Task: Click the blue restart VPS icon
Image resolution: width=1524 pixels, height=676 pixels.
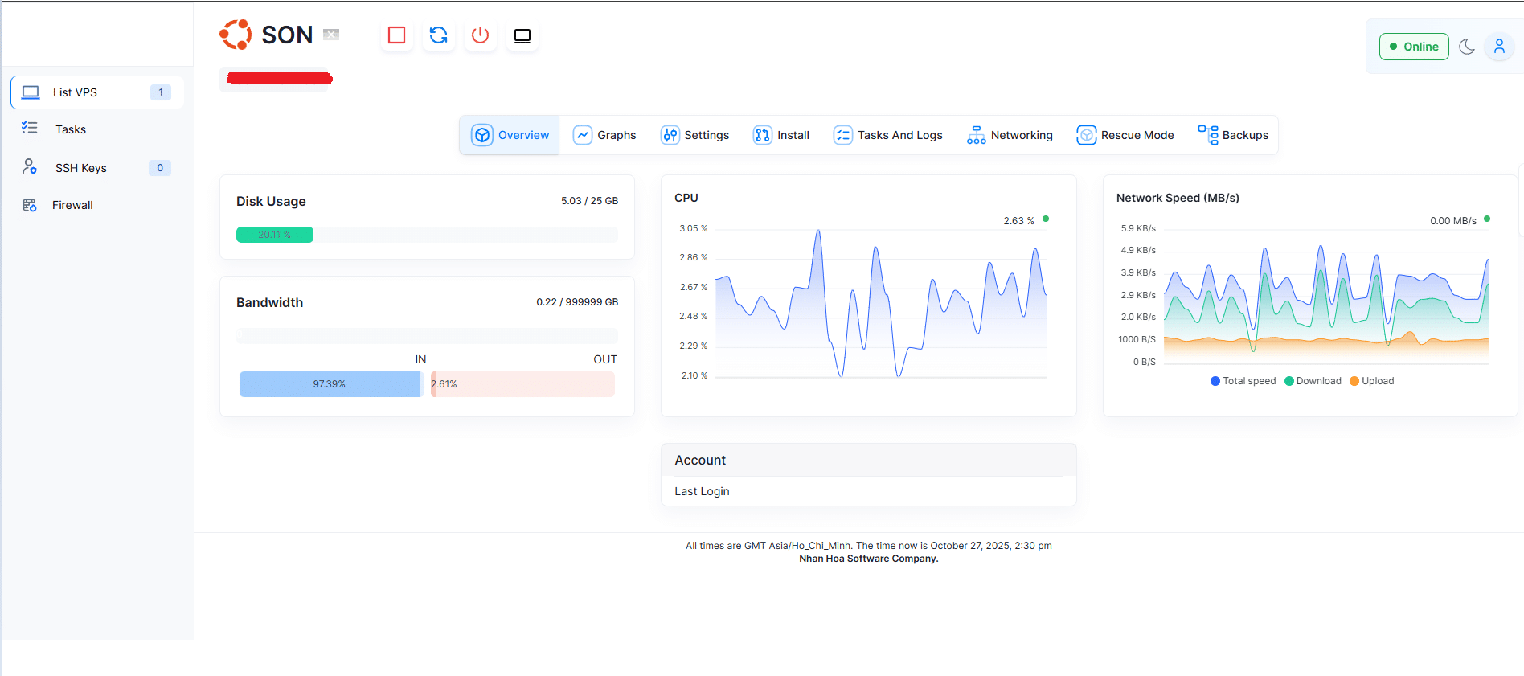Action: [x=438, y=35]
